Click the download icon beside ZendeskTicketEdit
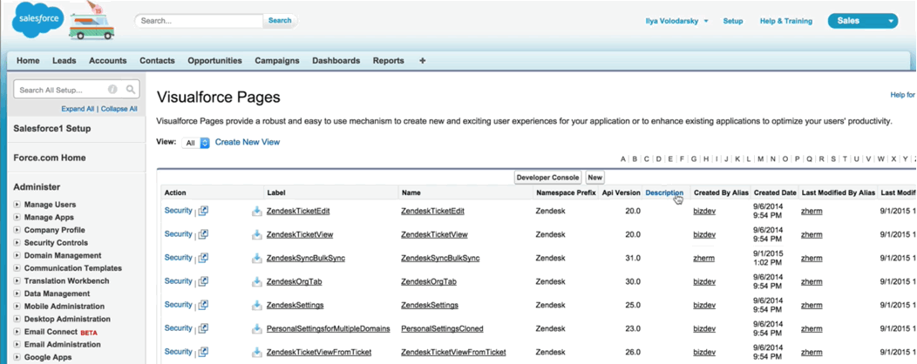The height and width of the screenshot is (364, 917). (257, 211)
